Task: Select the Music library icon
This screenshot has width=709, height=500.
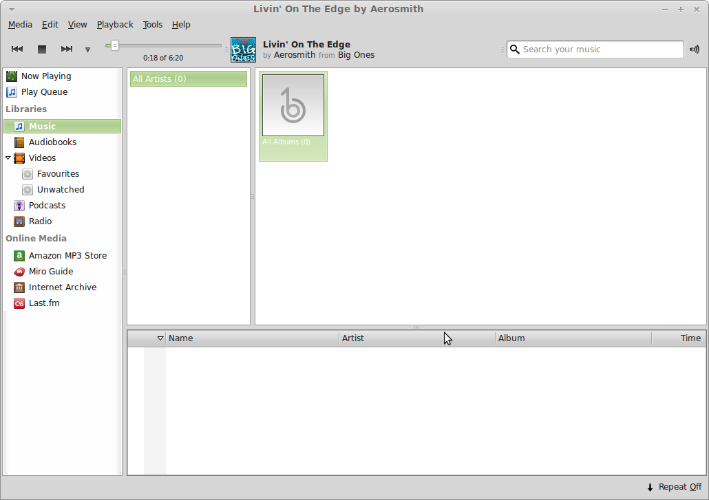Action: pyautogui.click(x=19, y=127)
